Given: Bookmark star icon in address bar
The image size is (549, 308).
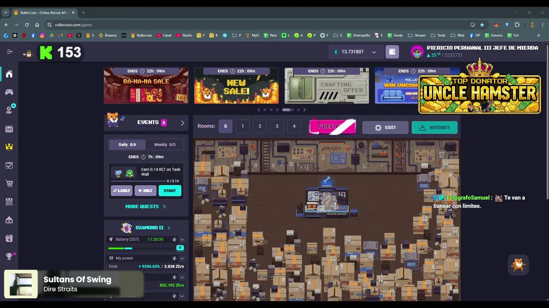Looking at the screenshot, I should [x=482, y=25].
